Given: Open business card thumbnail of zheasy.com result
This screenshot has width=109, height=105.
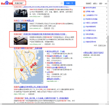Looking at the screenshot, I should click(x=21, y=40).
